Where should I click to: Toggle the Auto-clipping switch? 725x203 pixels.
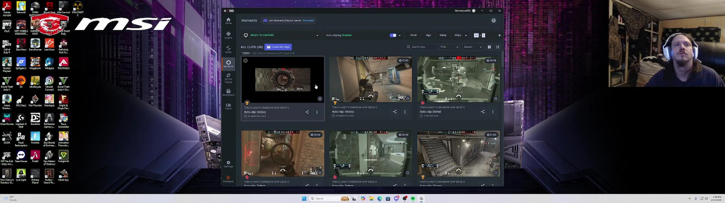coord(393,35)
